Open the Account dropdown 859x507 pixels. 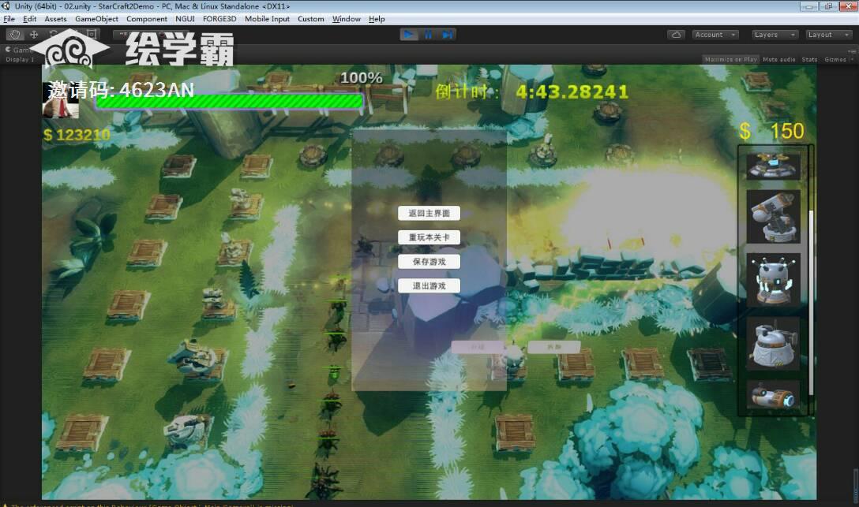click(715, 35)
